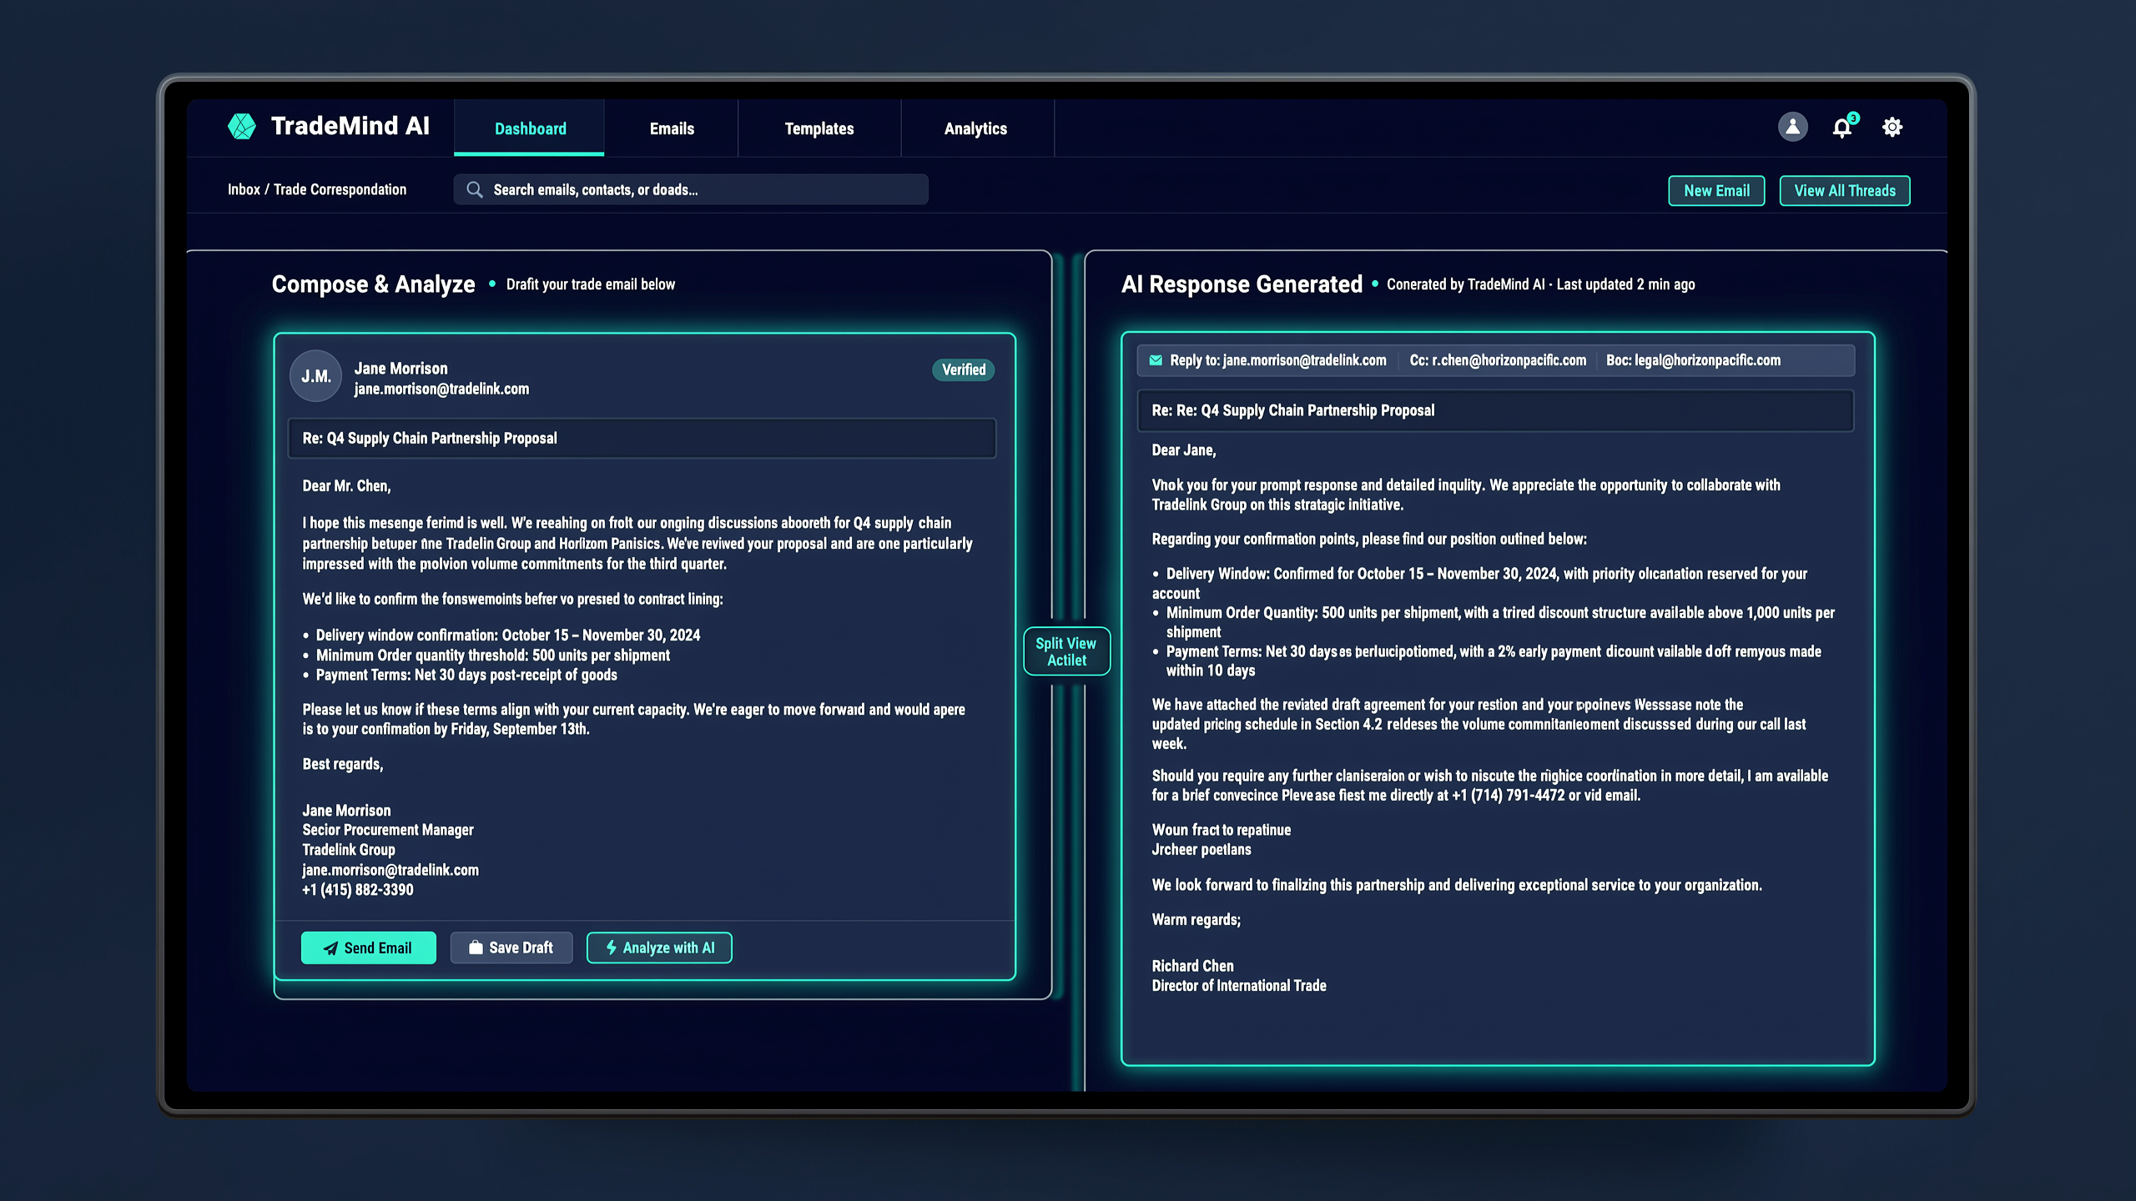Image resolution: width=2136 pixels, height=1201 pixels.
Task: Click 'Delivery window confirmation' bullet in compose
Action: point(507,635)
